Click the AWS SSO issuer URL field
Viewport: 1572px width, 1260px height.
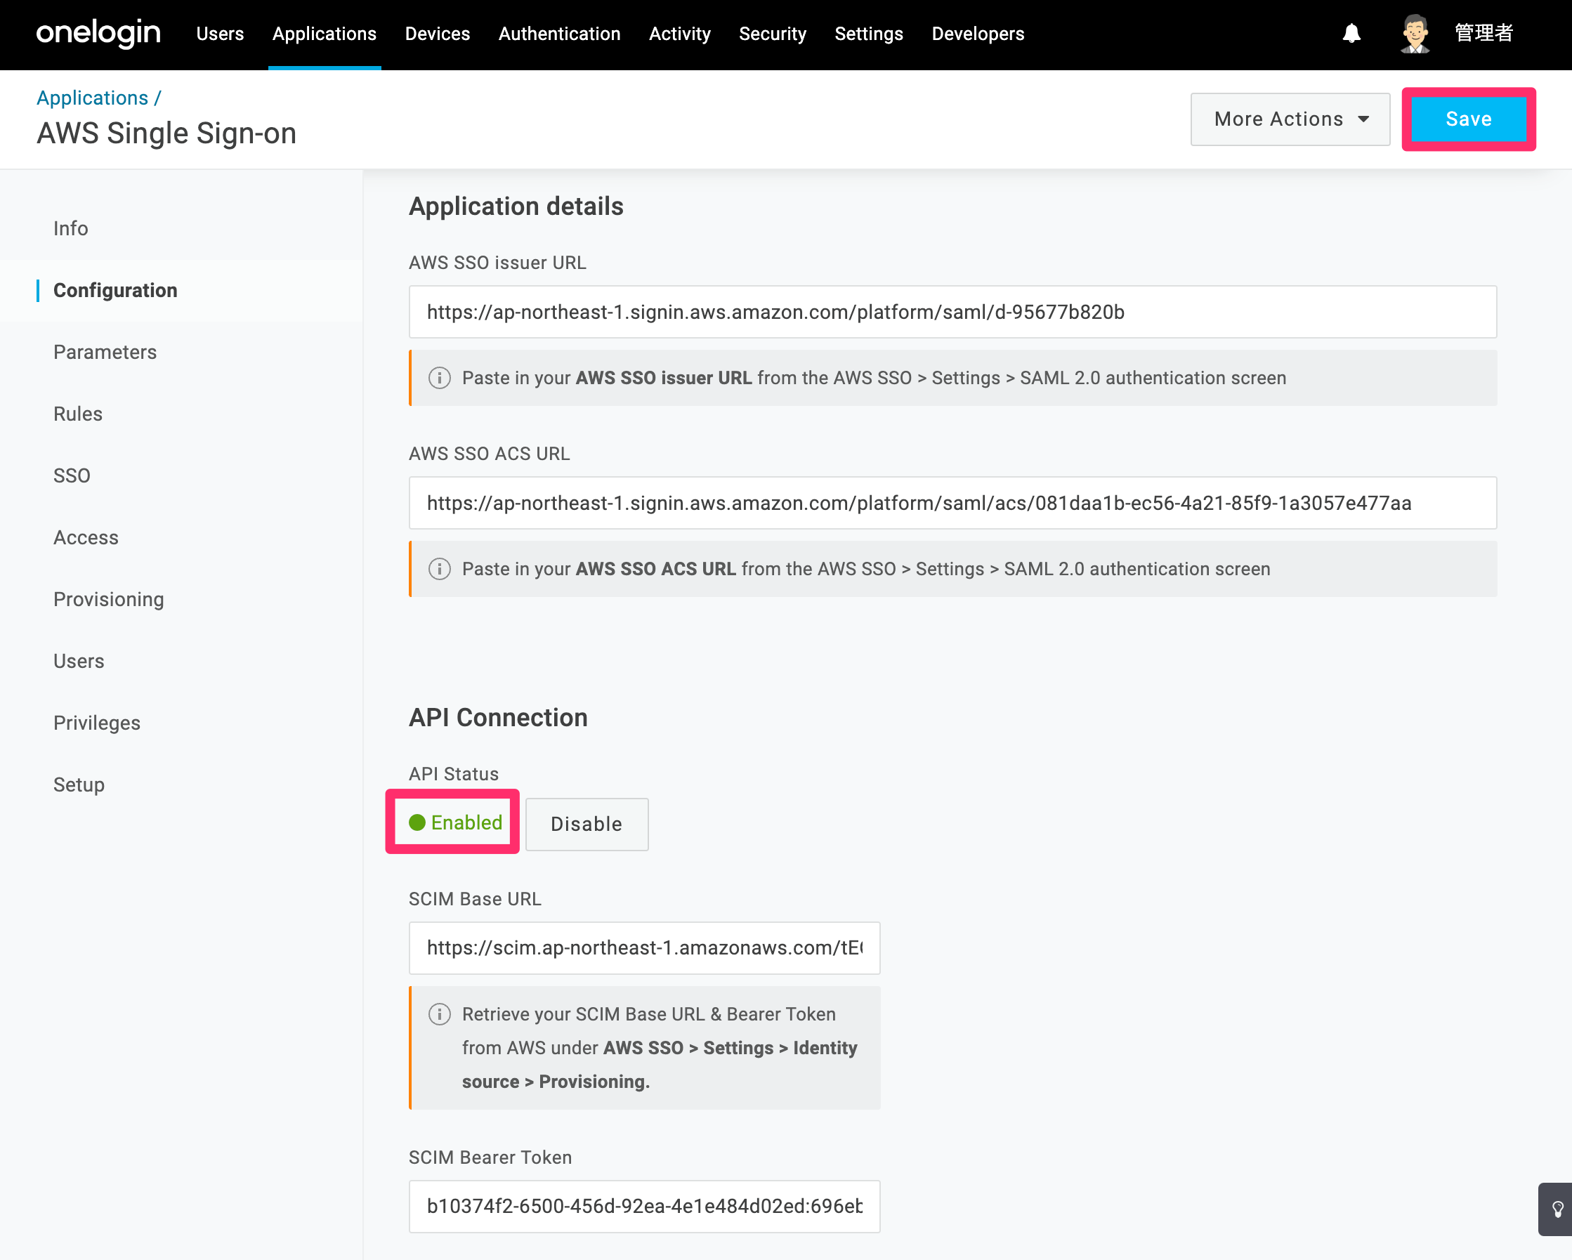tap(952, 312)
